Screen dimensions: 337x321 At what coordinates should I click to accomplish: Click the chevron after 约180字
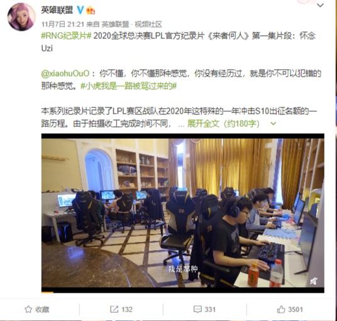point(273,124)
